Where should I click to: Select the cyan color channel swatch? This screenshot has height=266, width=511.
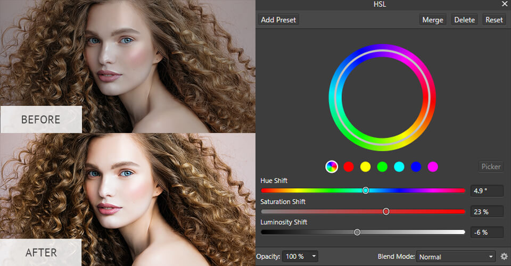[x=399, y=167]
